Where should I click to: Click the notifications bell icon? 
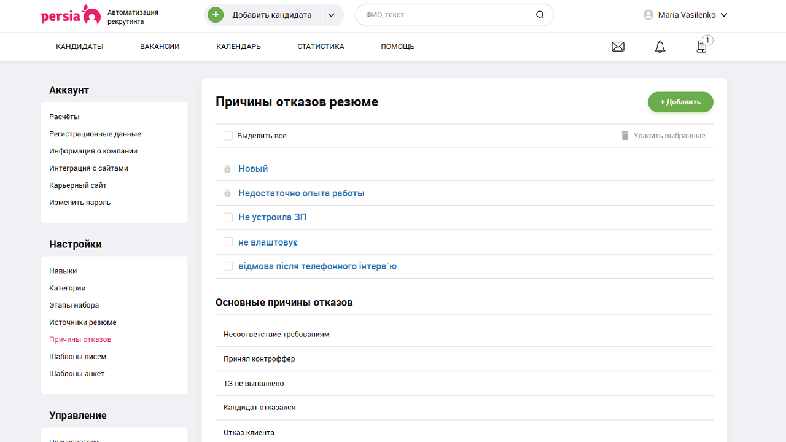tap(660, 46)
